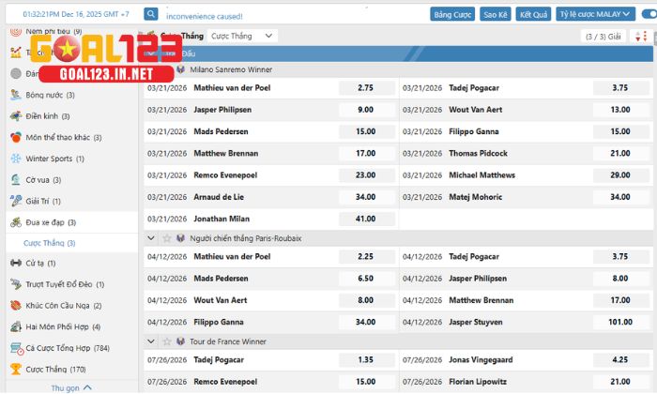Star the Tour de France Winner league
657x394 pixels.
pos(166,341)
